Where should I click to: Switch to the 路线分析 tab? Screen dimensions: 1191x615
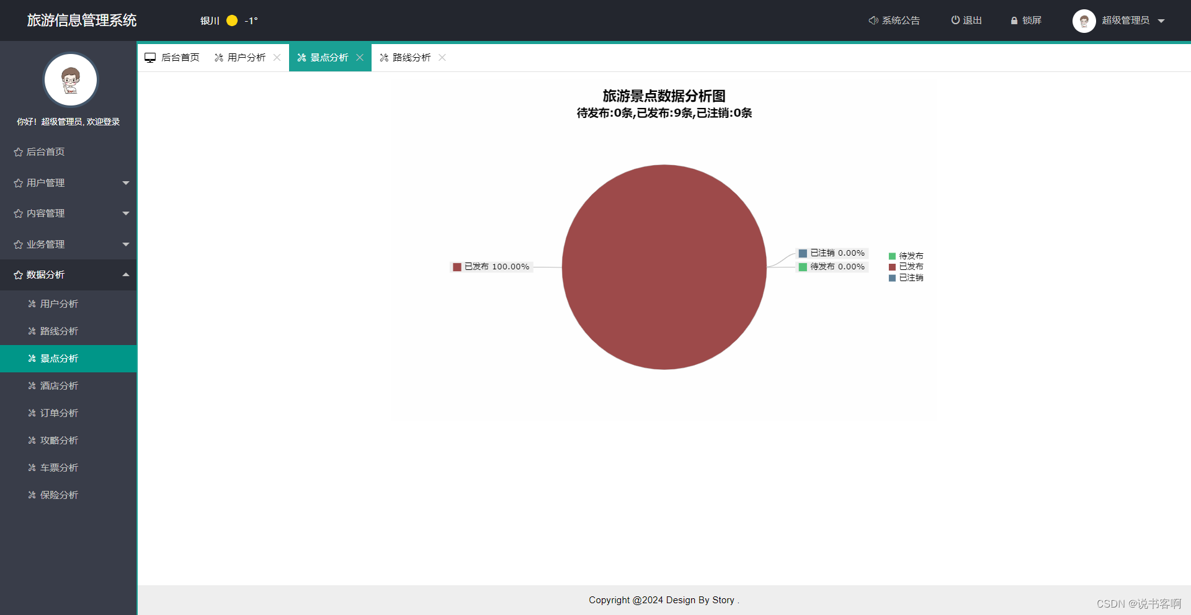tap(412, 58)
